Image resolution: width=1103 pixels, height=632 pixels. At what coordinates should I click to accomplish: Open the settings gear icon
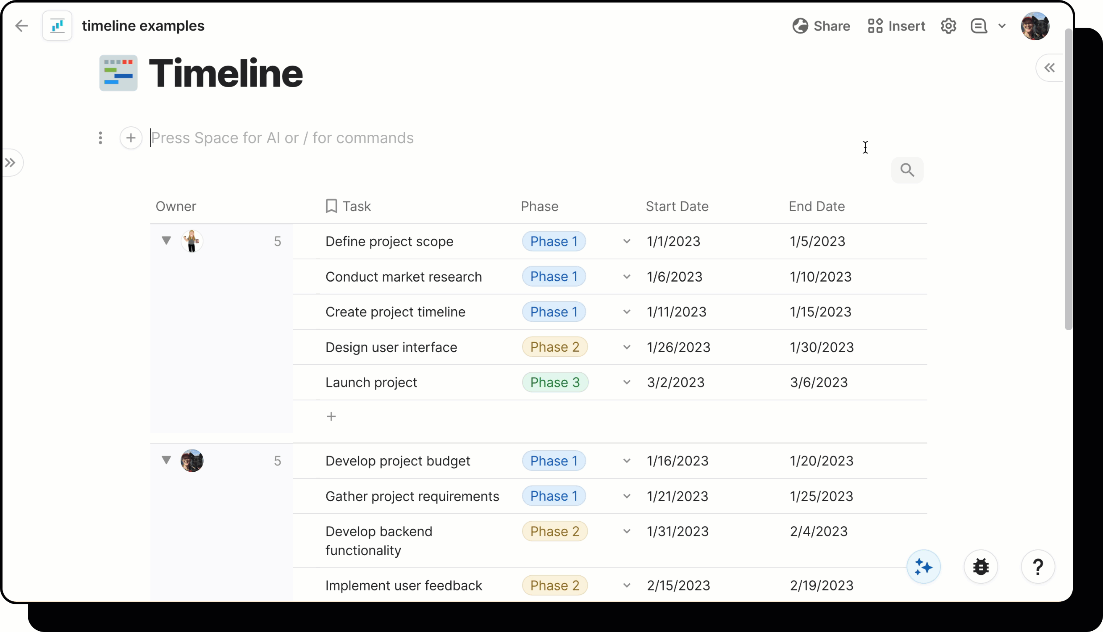948,26
